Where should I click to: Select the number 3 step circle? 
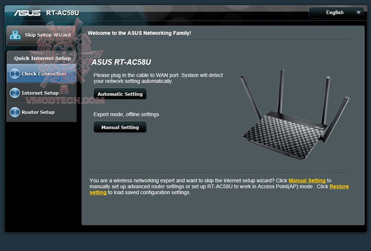click(x=14, y=112)
